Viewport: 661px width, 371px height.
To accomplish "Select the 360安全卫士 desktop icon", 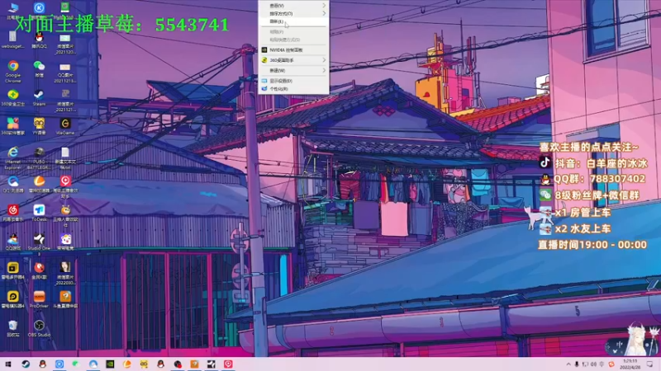I will 13,98.
